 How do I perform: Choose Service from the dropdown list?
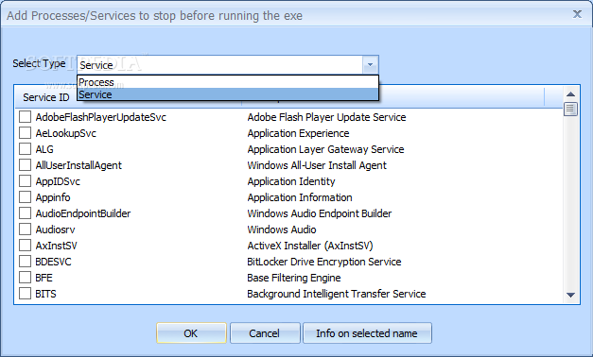(227, 94)
